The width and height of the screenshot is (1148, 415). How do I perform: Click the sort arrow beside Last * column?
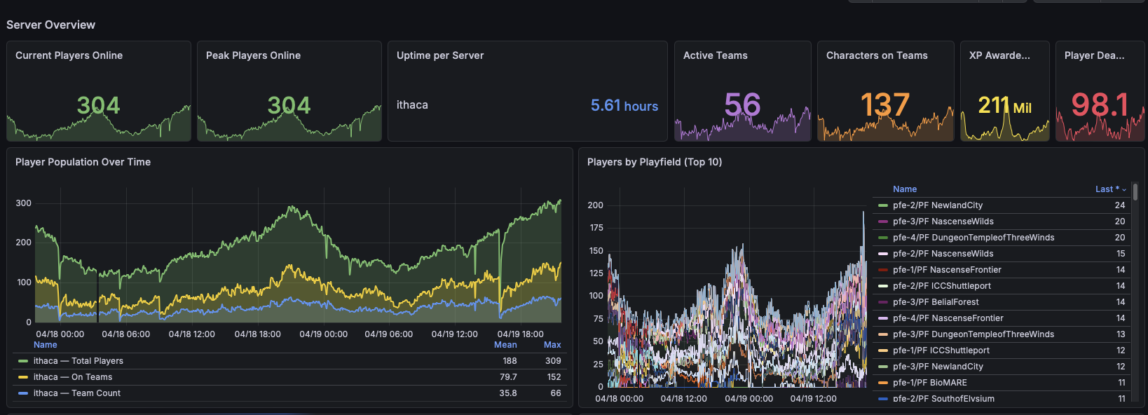point(1124,189)
